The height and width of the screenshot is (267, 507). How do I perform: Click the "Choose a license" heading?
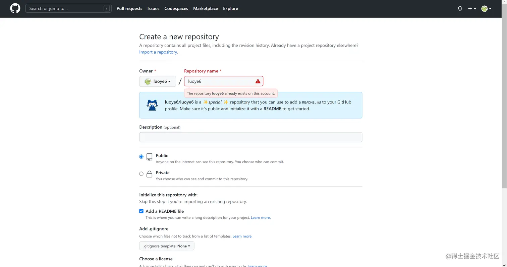click(156, 259)
